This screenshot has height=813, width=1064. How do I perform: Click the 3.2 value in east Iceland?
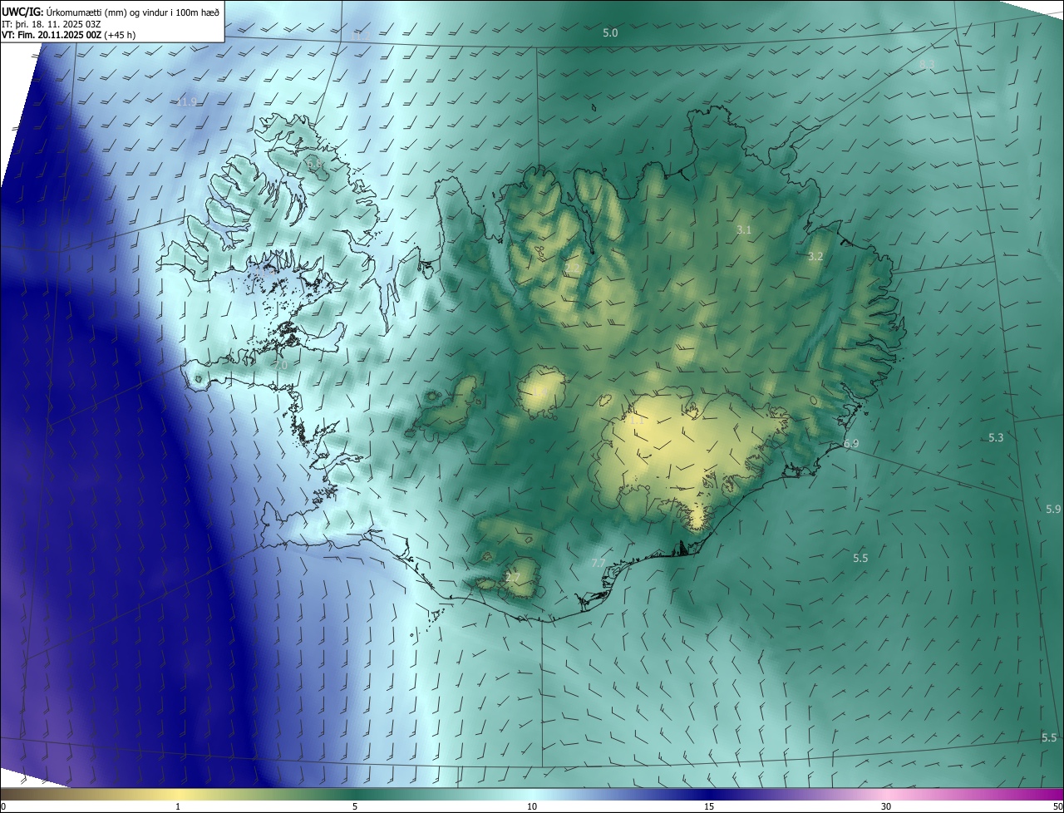[815, 257]
